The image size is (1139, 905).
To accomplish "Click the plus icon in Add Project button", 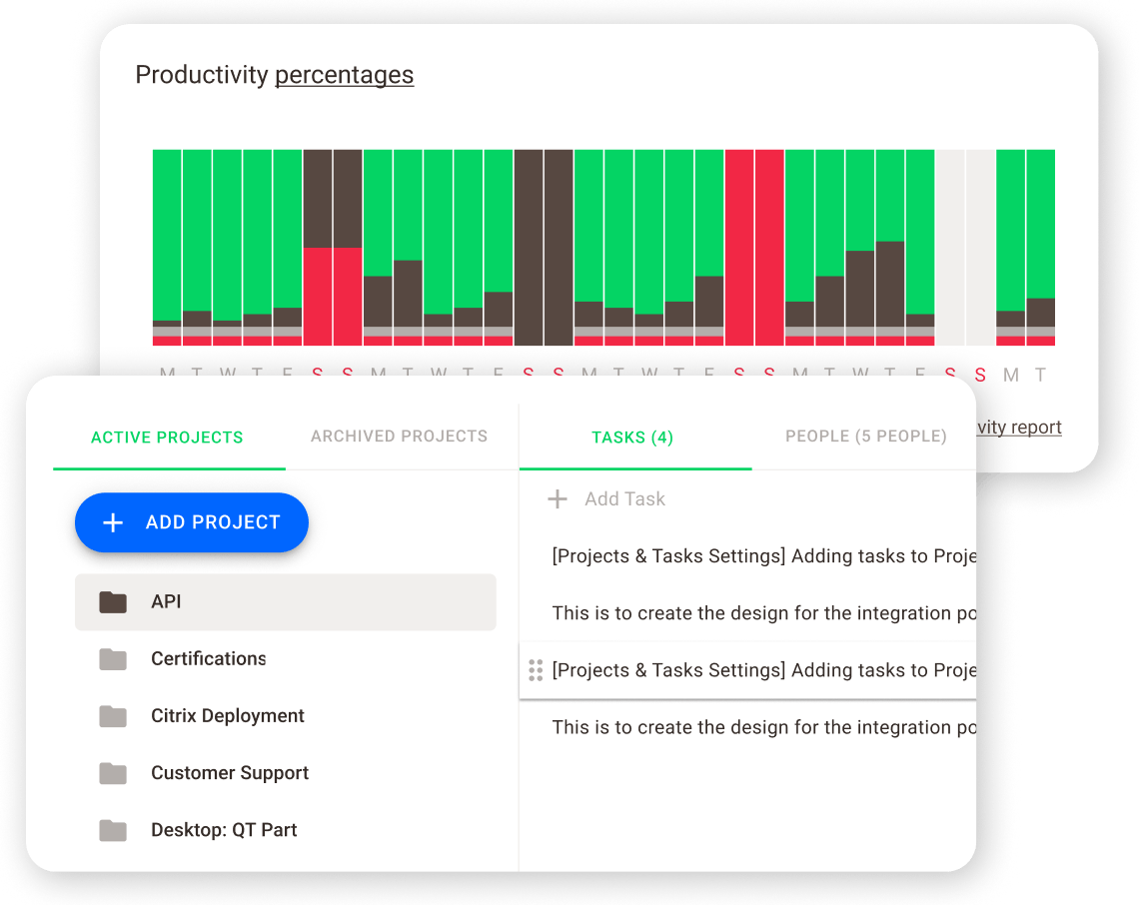I will [x=114, y=522].
